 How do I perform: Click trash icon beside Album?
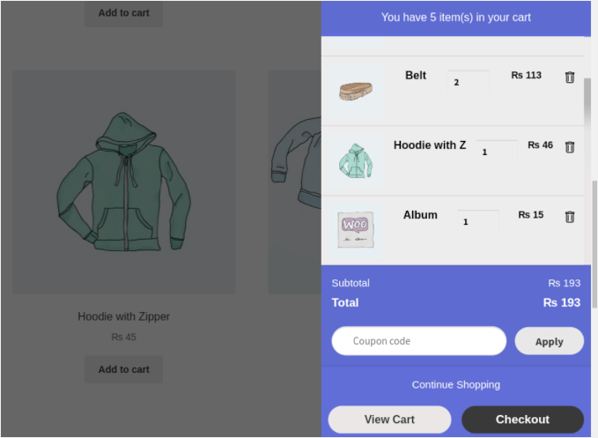pos(569,217)
